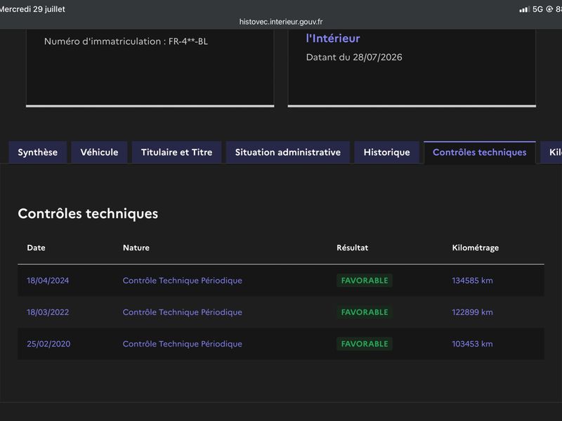Go to the Historique tab
Screen dimensions: 562x421
[387, 152]
